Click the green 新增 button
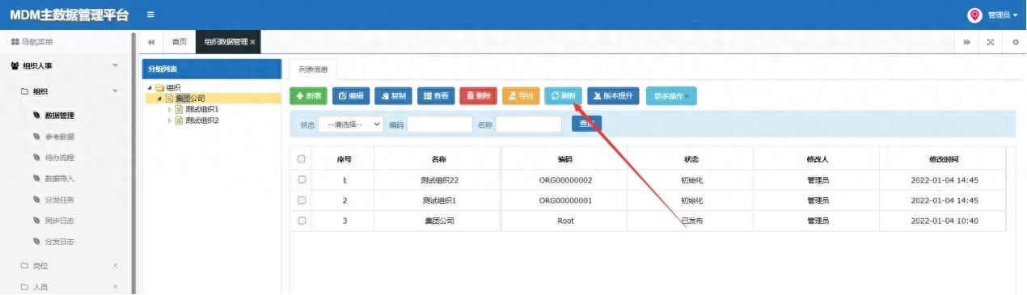The width and height of the screenshot is (1027, 295). tap(309, 95)
